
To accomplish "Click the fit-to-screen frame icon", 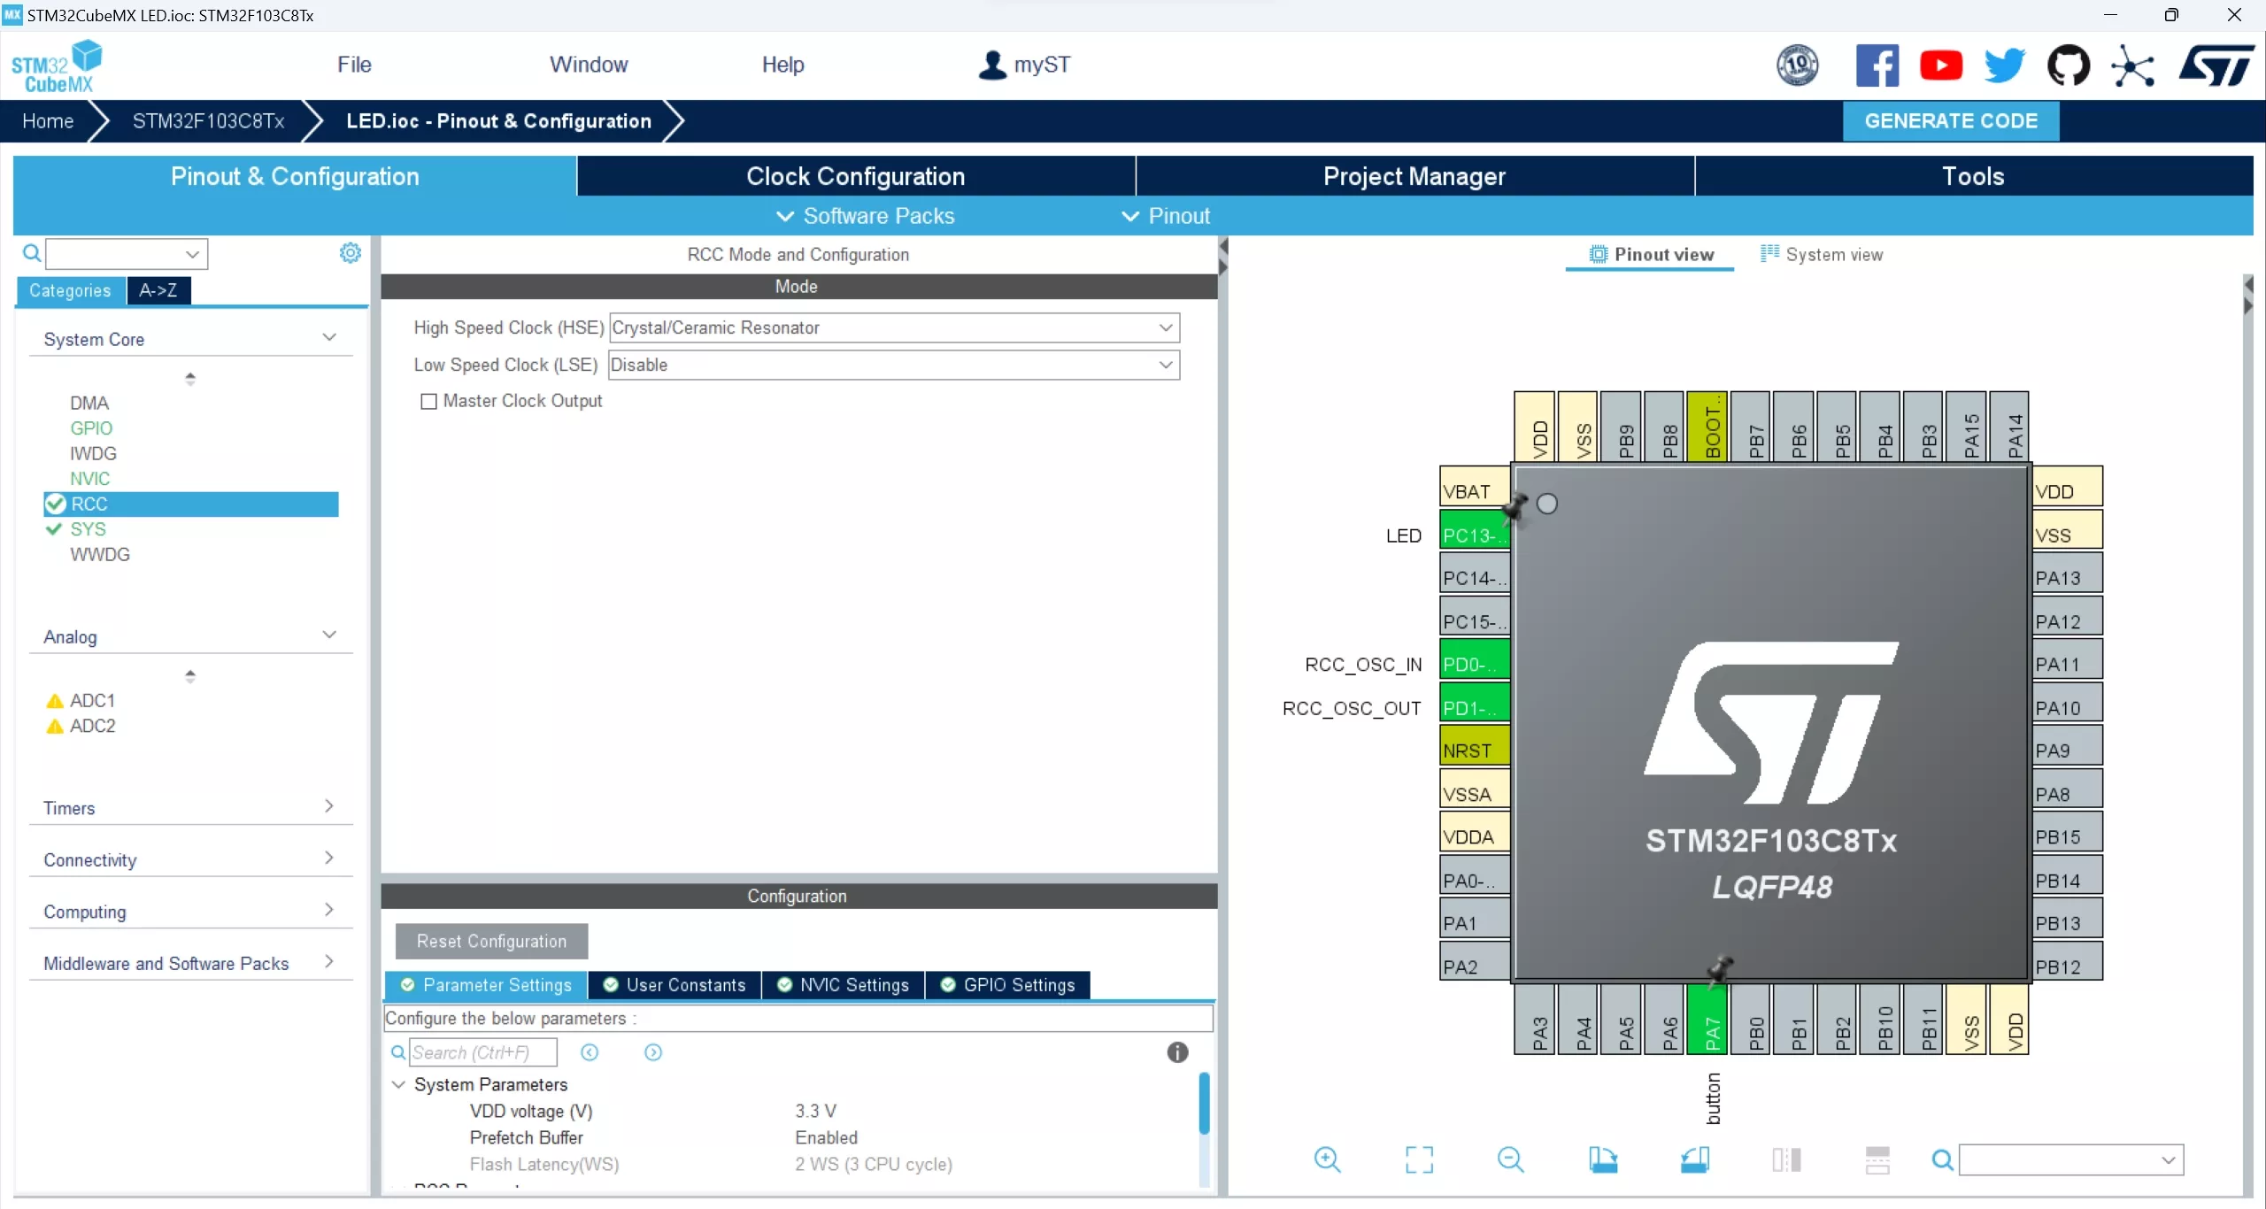I will tap(1419, 1159).
